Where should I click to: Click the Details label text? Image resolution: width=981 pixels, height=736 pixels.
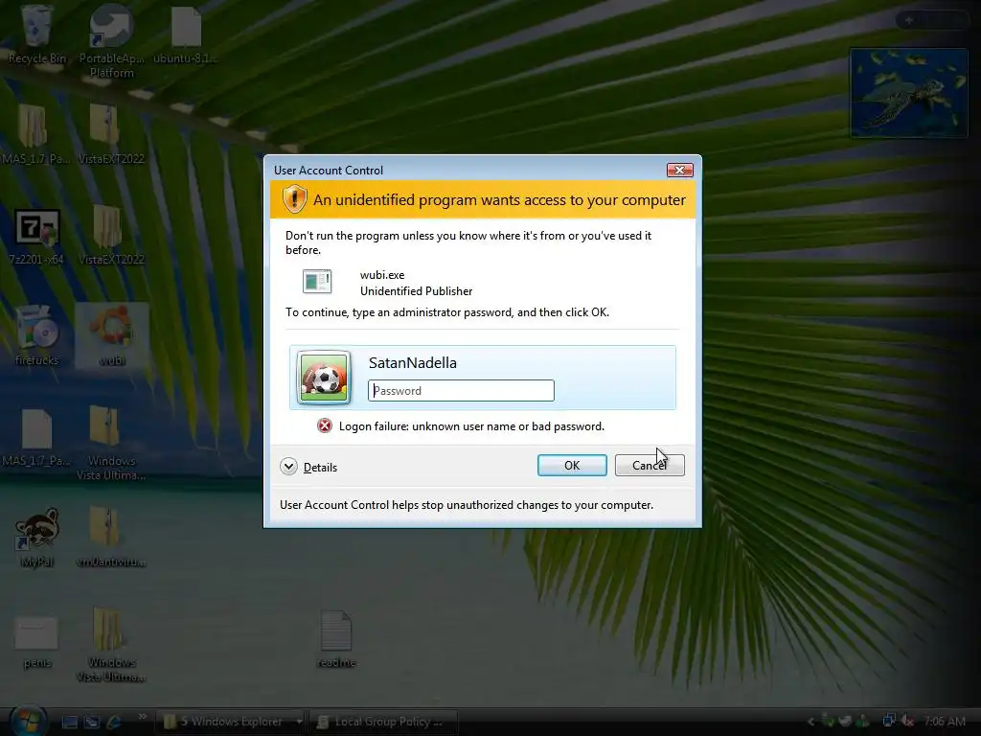tap(320, 468)
